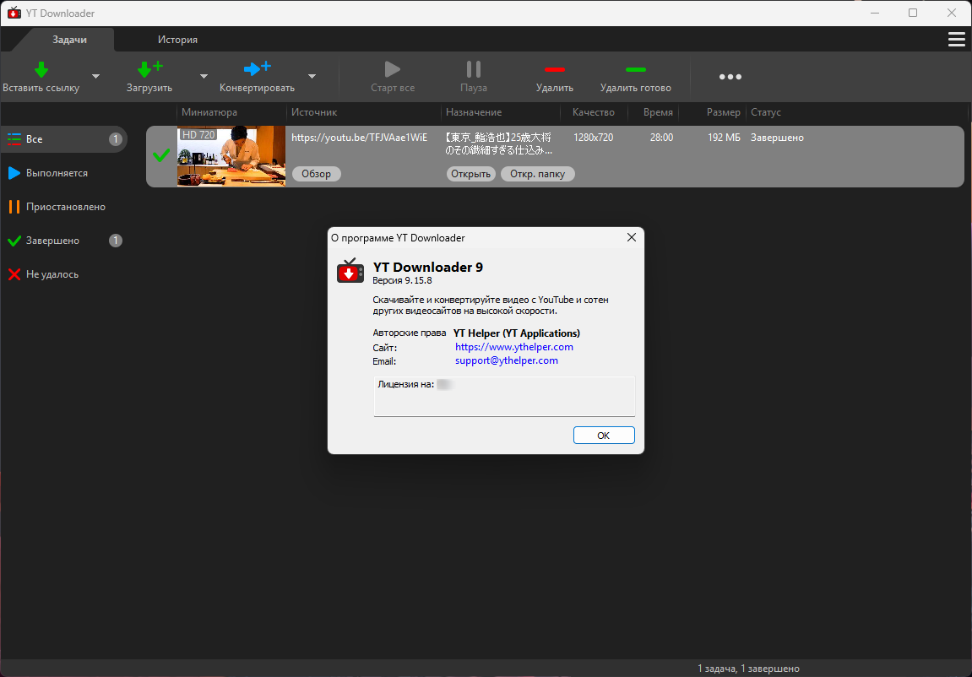972x677 pixels.
Task: Sort by the Качество column header
Action: point(593,112)
